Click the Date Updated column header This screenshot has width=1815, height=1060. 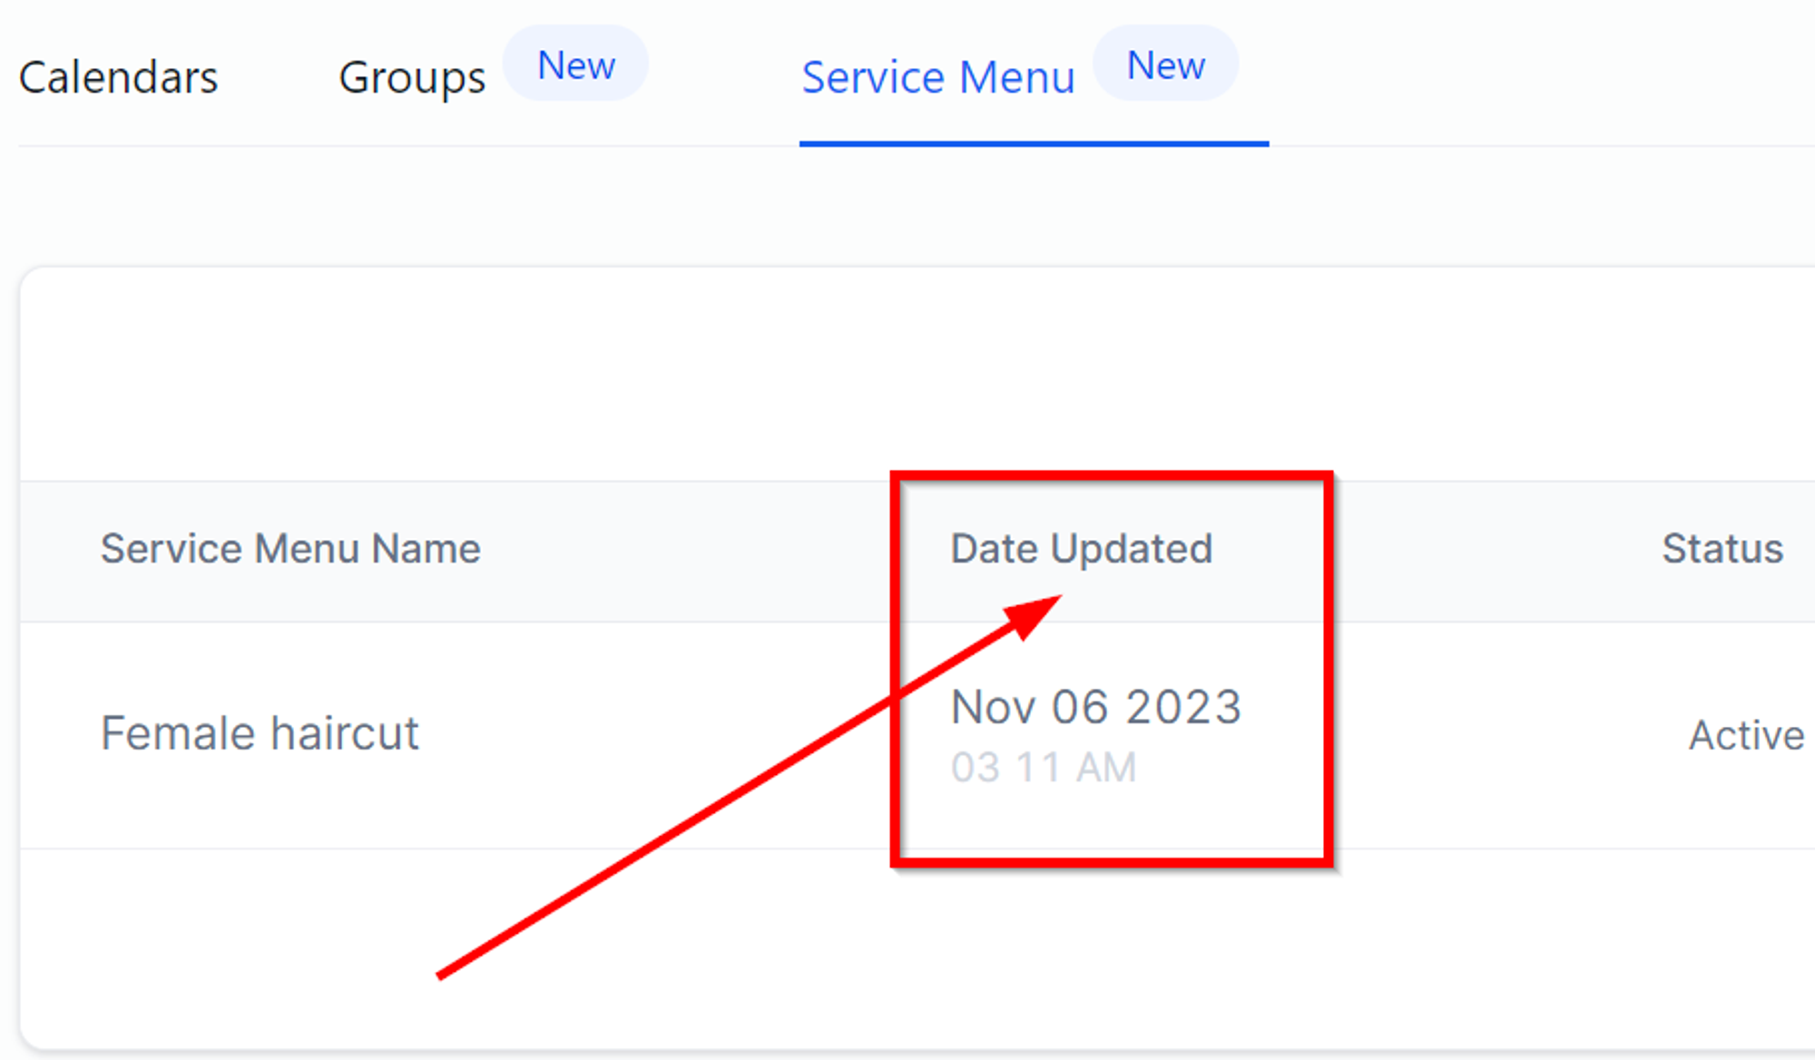point(1081,549)
